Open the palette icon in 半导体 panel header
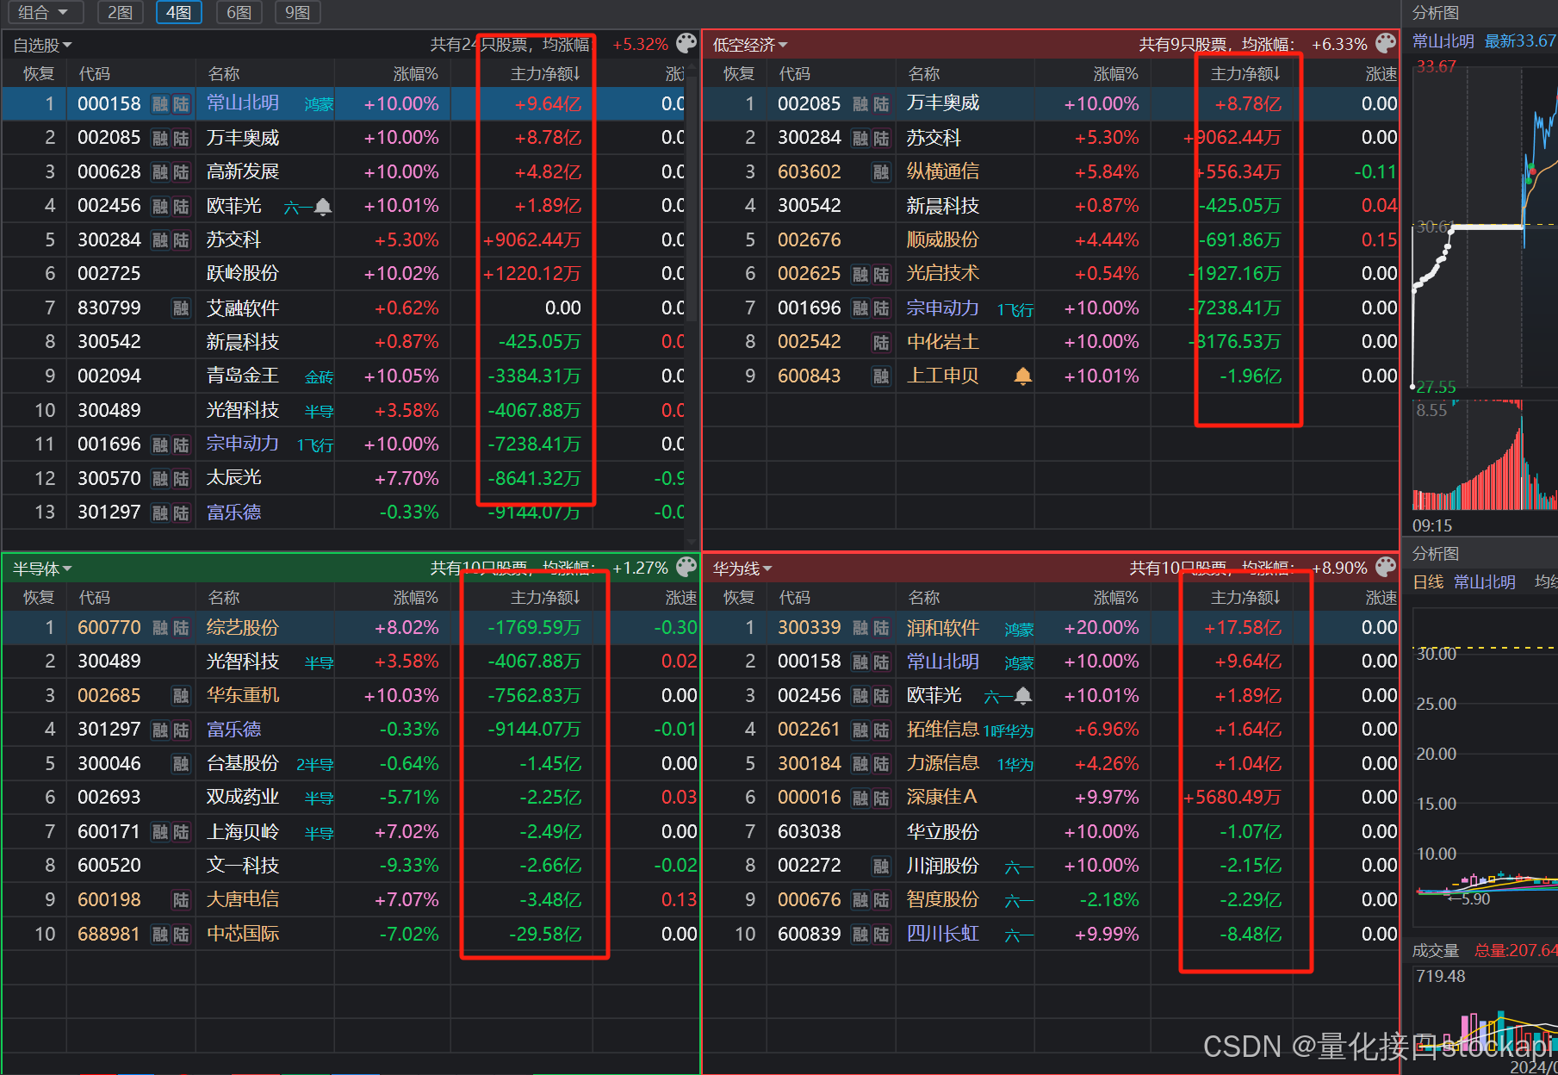 click(x=686, y=567)
